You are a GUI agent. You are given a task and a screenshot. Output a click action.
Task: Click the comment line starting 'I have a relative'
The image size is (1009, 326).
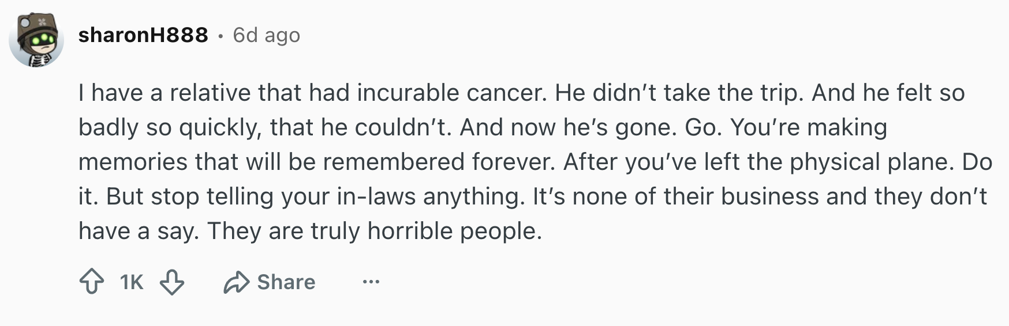(522, 93)
